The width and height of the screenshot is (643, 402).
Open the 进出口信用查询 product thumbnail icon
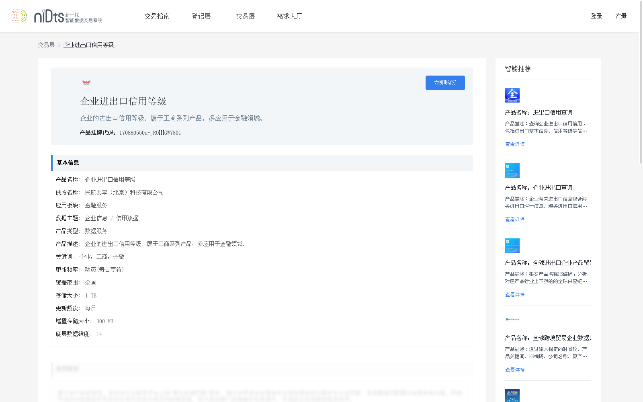click(512, 95)
